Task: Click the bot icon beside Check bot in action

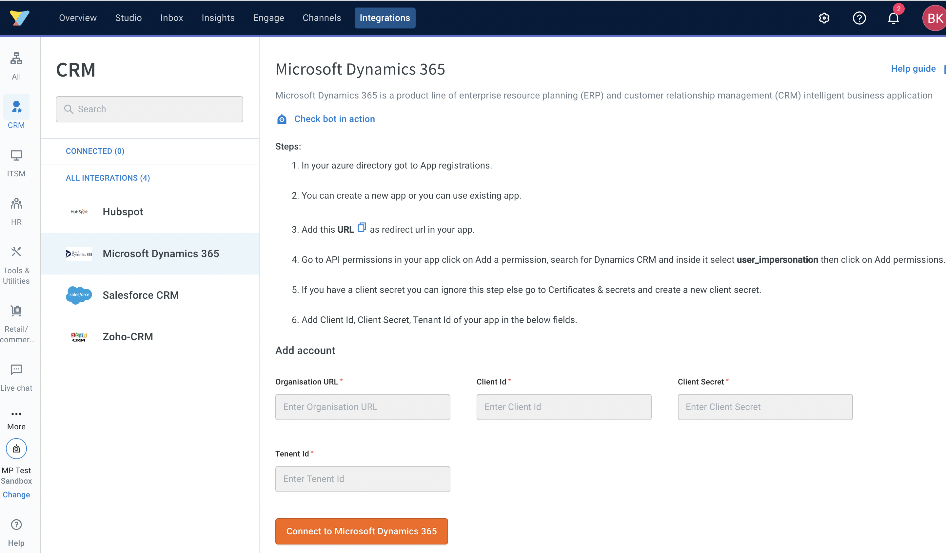Action: click(x=282, y=119)
